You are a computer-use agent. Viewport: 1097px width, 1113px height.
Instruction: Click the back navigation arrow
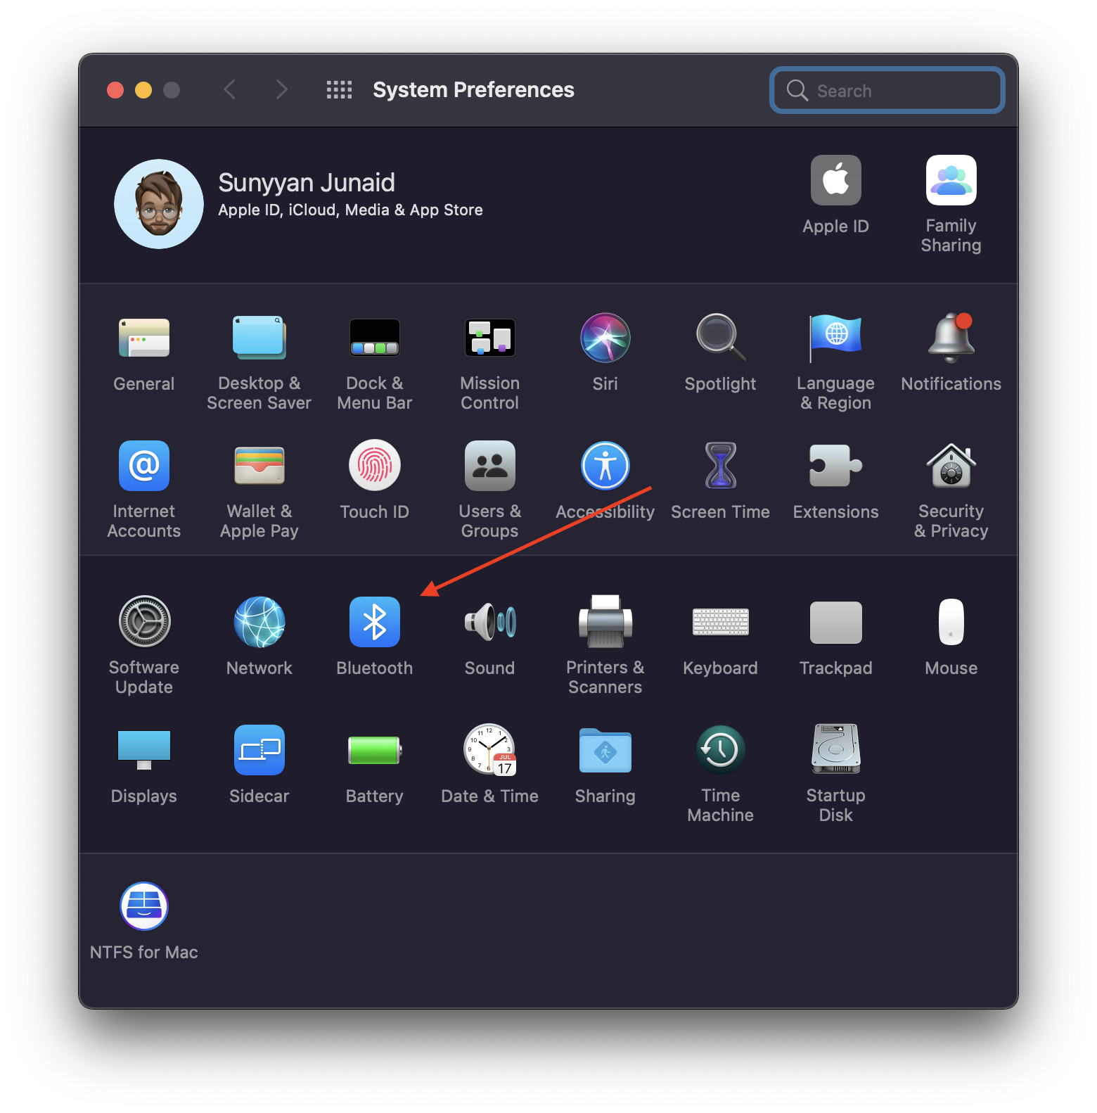tap(229, 90)
